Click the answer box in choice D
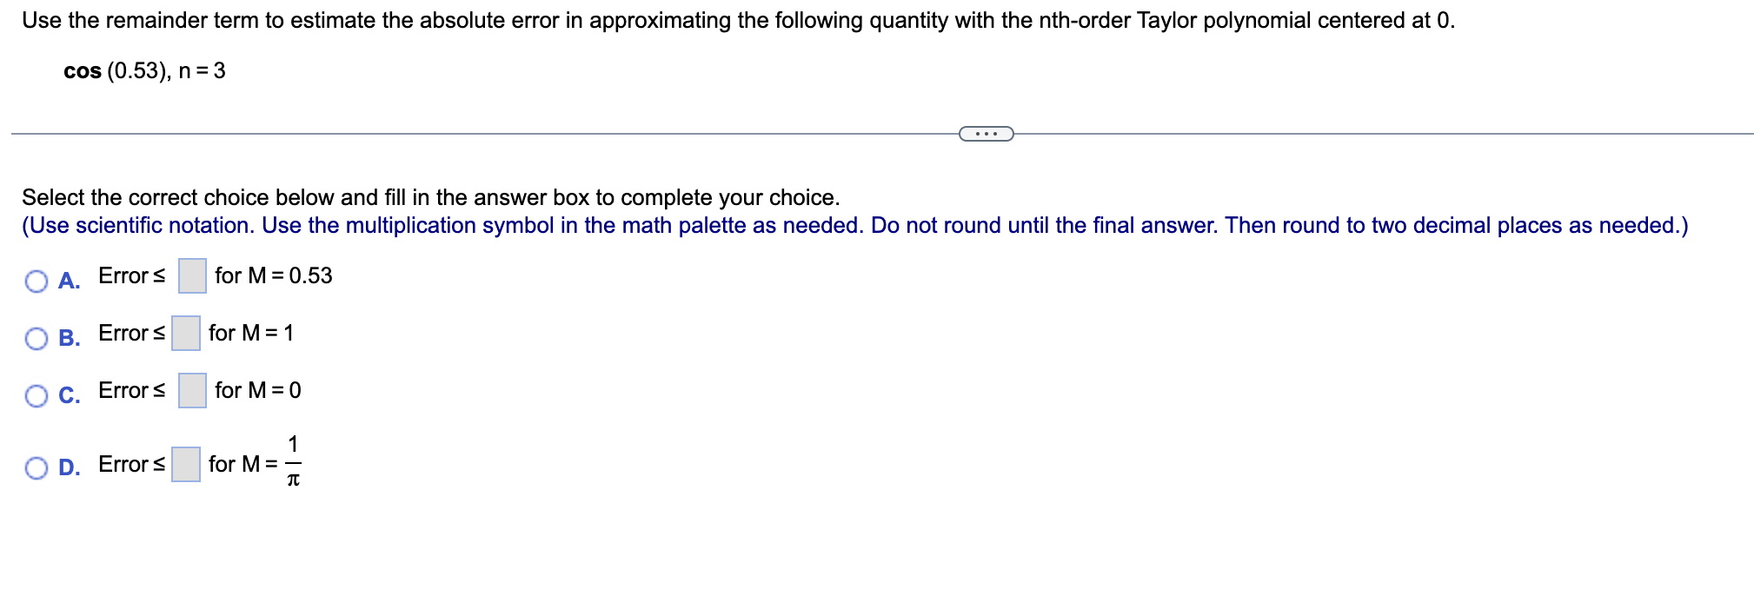1754x596 pixels. pos(186,463)
